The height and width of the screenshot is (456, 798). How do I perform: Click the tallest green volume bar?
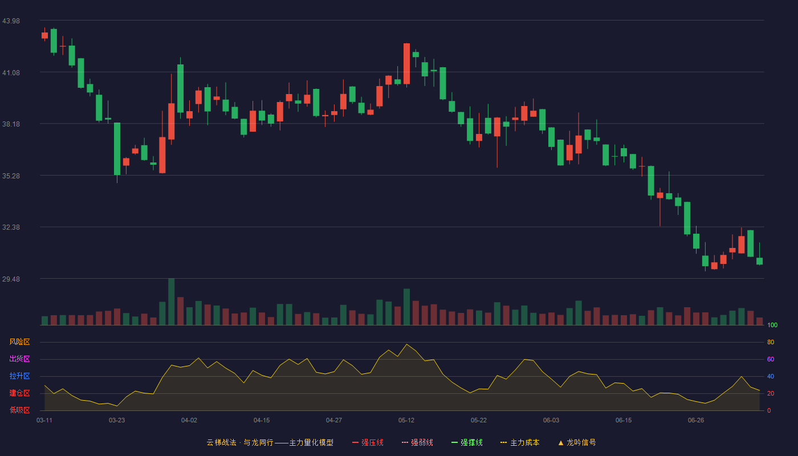pyautogui.click(x=171, y=302)
